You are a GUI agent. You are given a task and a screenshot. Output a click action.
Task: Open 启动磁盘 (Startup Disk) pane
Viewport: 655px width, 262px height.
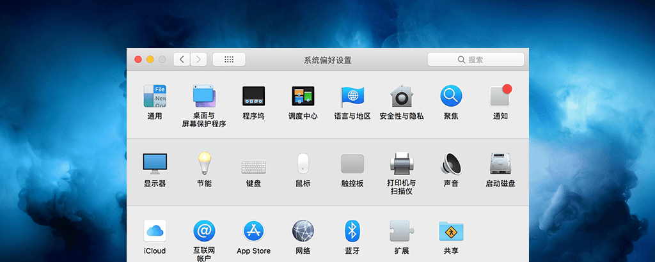(500, 164)
